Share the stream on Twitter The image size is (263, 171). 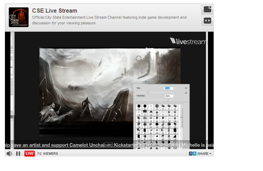click(x=194, y=154)
